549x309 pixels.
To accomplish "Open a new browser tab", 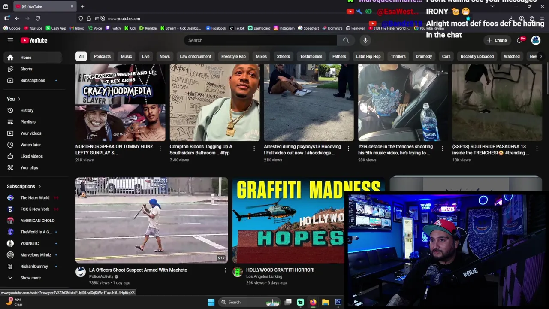I will [83, 6].
